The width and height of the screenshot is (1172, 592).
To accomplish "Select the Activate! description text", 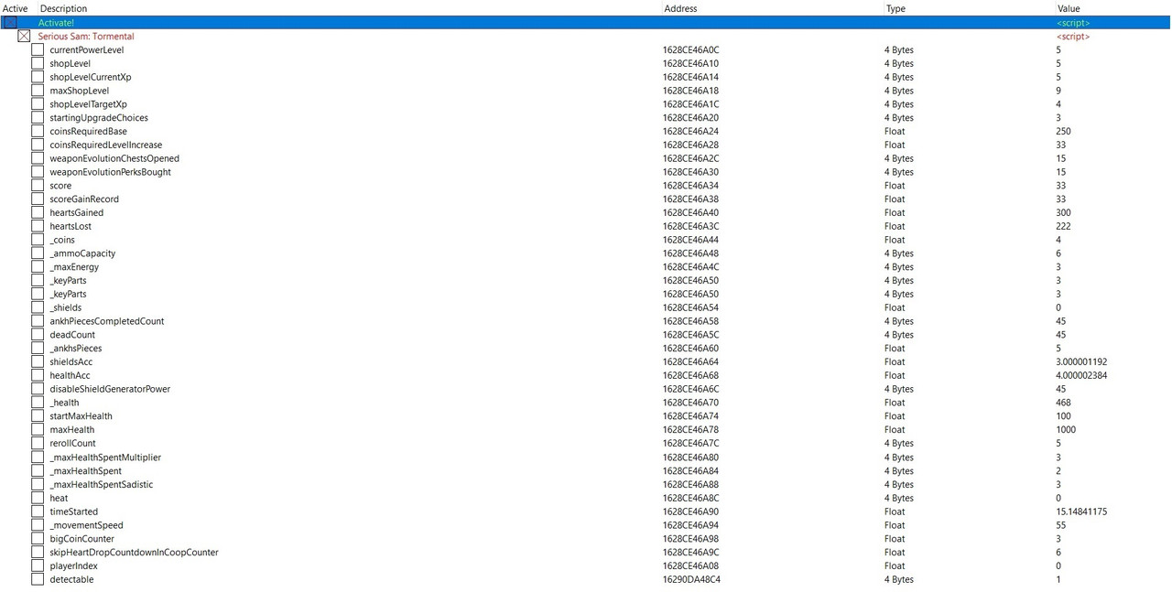I will pos(57,22).
